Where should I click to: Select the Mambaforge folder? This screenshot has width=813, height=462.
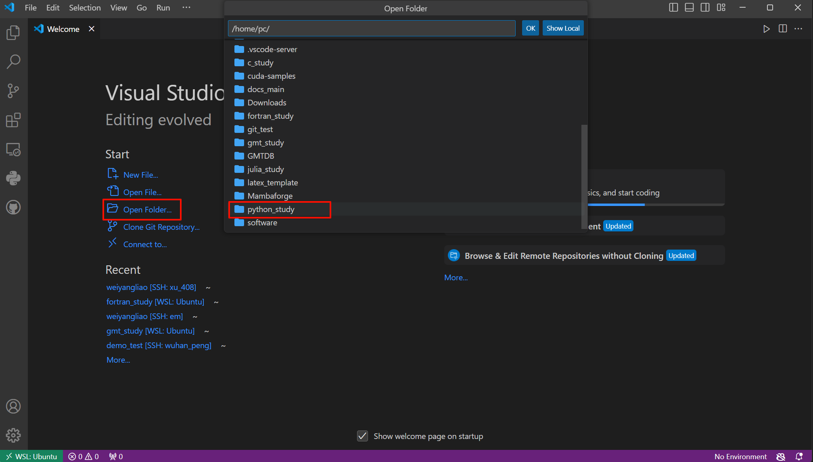tap(405, 196)
